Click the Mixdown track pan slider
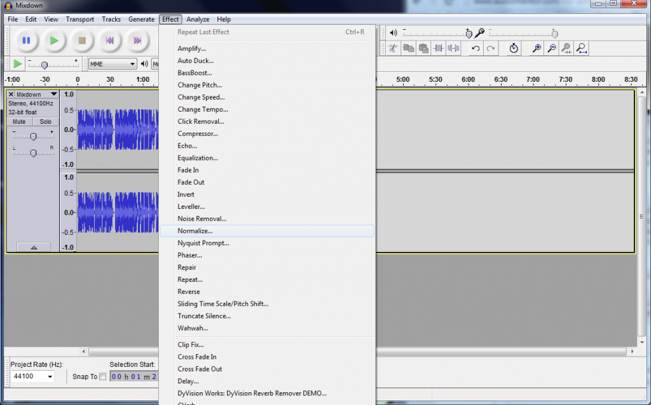This screenshot has width=651, height=405. tap(33, 153)
